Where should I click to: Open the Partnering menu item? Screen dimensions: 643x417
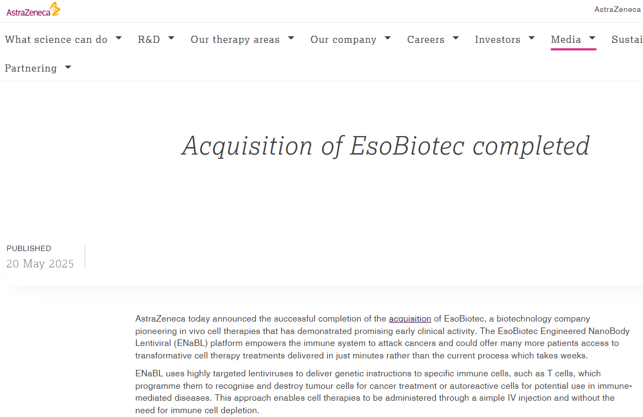31,68
